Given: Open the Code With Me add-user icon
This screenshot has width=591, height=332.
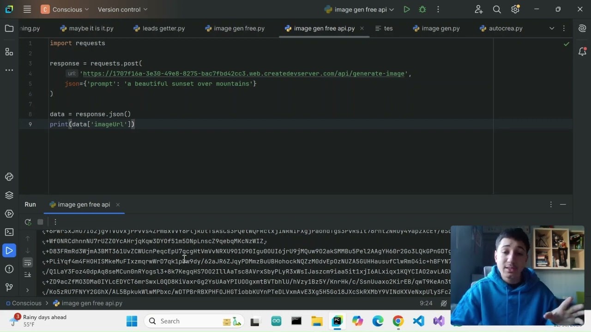Looking at the screenshot, I should [x=479, y=9].
